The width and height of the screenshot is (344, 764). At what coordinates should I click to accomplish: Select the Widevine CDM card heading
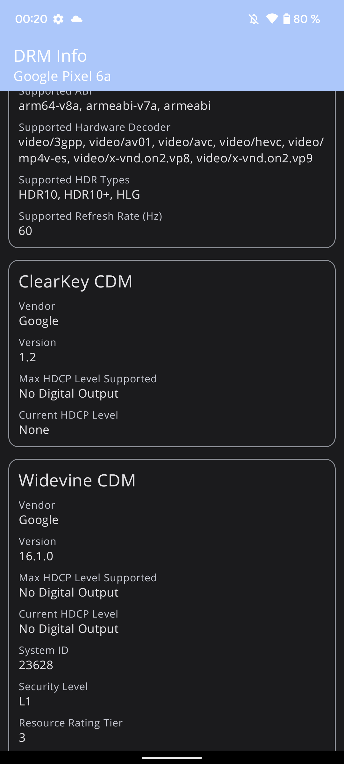pos(77,480)
